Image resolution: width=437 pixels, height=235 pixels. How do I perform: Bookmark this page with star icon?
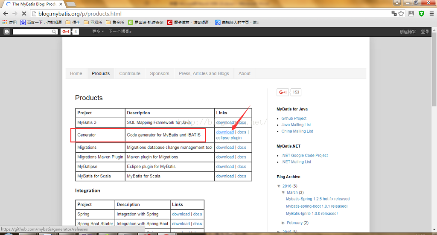tap(401, 14)
